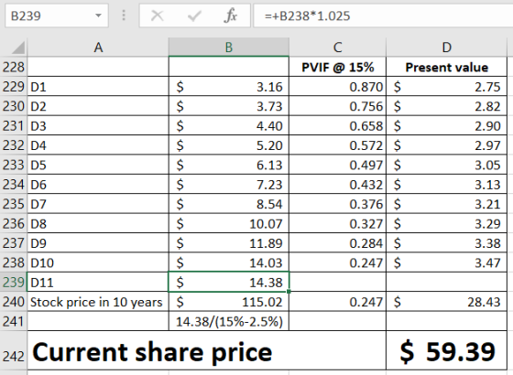The width and height of the screenshot is (513, 375).
Task: Select the cell with 115.02 stock price
Action: point(229,302)
